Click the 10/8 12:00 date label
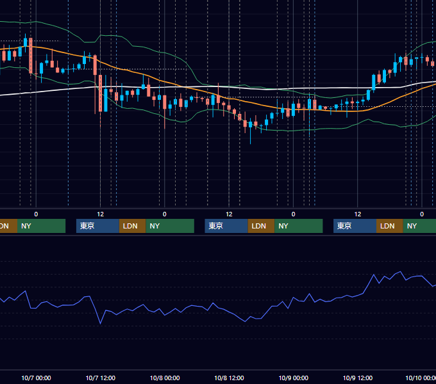The image size is (436, 384). 229,378
